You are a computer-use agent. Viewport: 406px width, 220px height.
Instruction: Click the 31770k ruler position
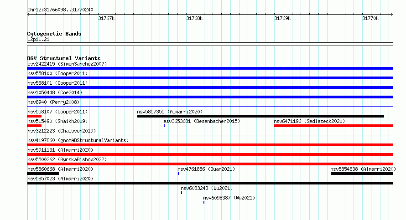370,19
